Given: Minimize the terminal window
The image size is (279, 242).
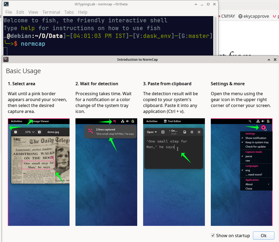Looking at the screenshot, I should (202, 4).
